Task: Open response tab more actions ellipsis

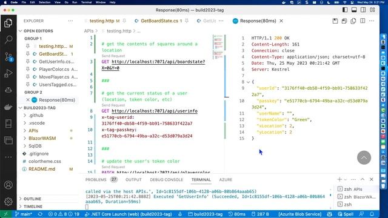Action: (372, 21)
